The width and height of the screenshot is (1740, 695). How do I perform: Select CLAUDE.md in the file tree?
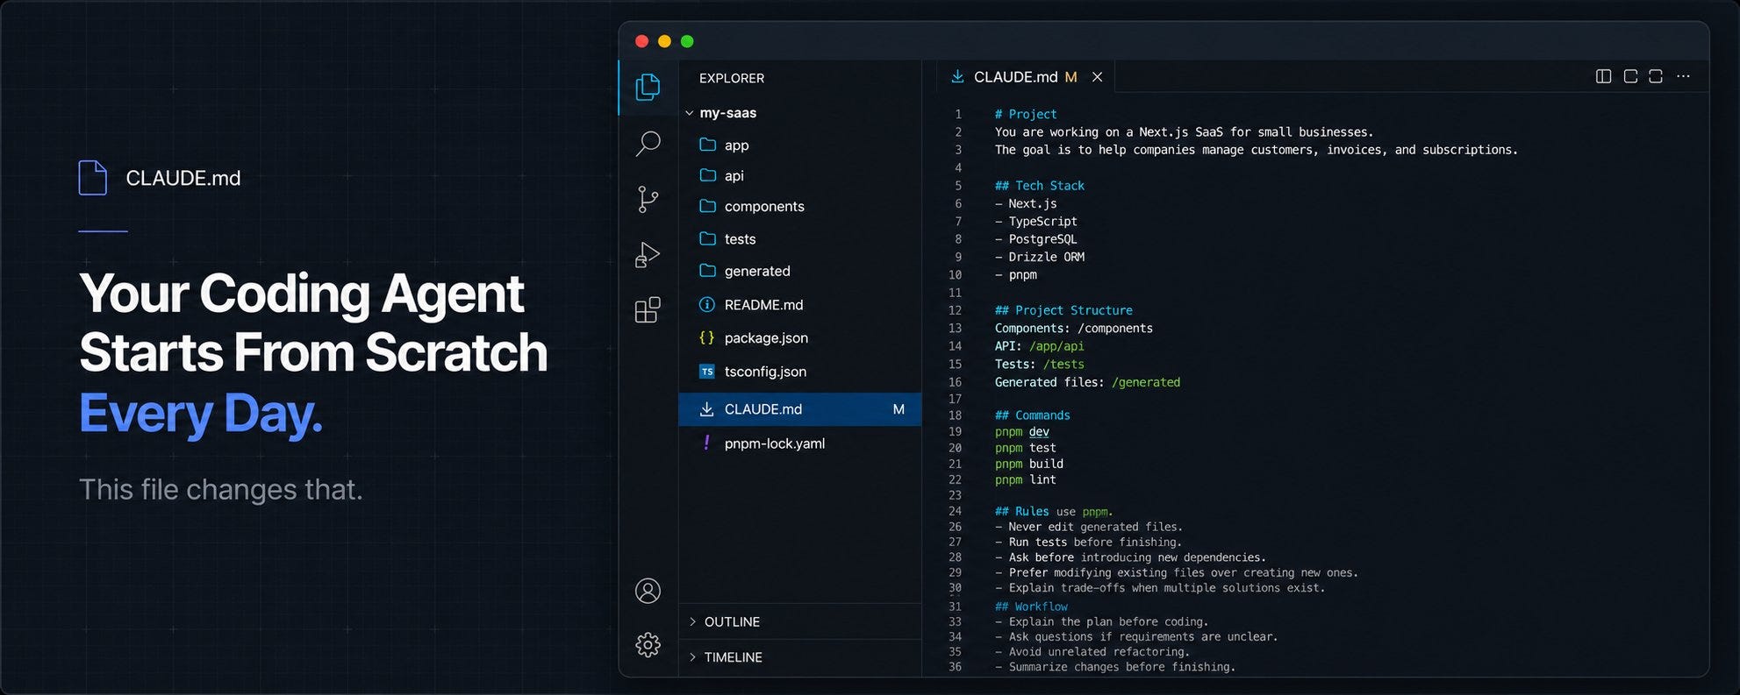pos(799,409)
